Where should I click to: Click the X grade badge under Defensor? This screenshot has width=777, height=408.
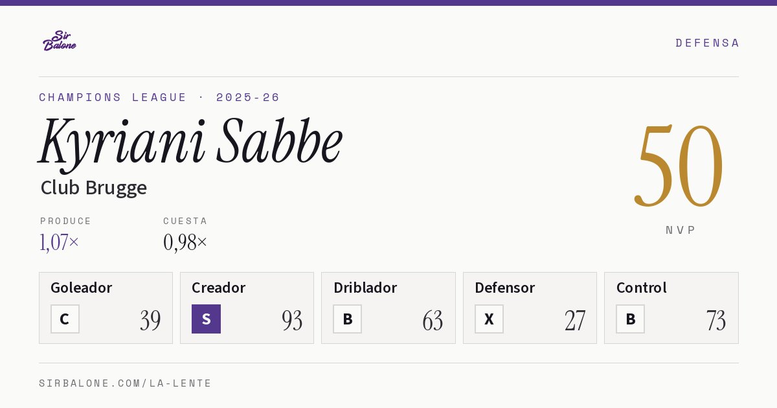tap(489, 319)
